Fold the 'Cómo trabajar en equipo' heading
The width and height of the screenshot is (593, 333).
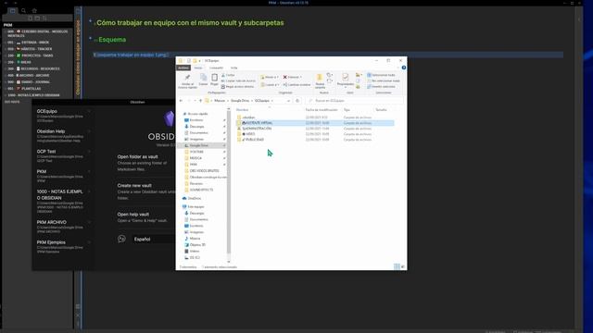[x=90, y=21]
